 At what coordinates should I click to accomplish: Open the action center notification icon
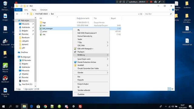[x=190, y=106]
